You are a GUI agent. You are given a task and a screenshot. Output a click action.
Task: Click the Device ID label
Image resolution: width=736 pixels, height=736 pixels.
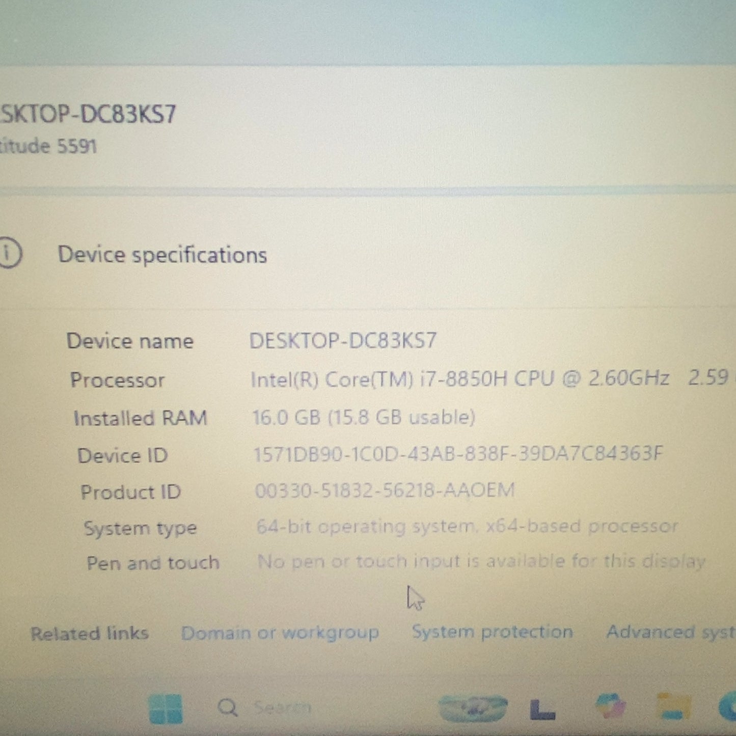pos(123,455)
